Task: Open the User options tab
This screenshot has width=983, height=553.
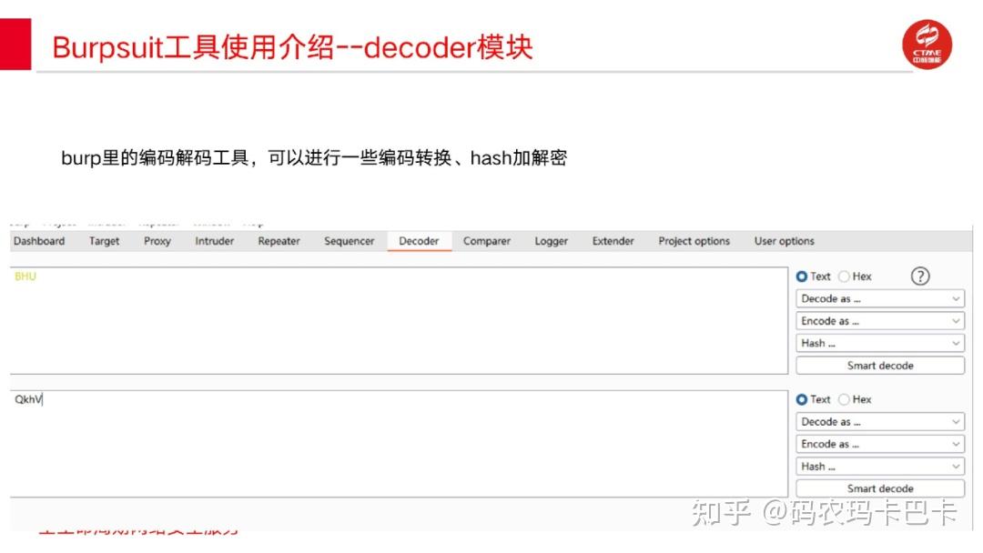Action: [x=785, y=241]
